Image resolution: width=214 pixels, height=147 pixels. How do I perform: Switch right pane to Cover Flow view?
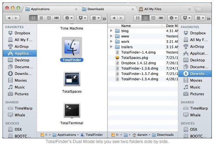pos(161,18)
